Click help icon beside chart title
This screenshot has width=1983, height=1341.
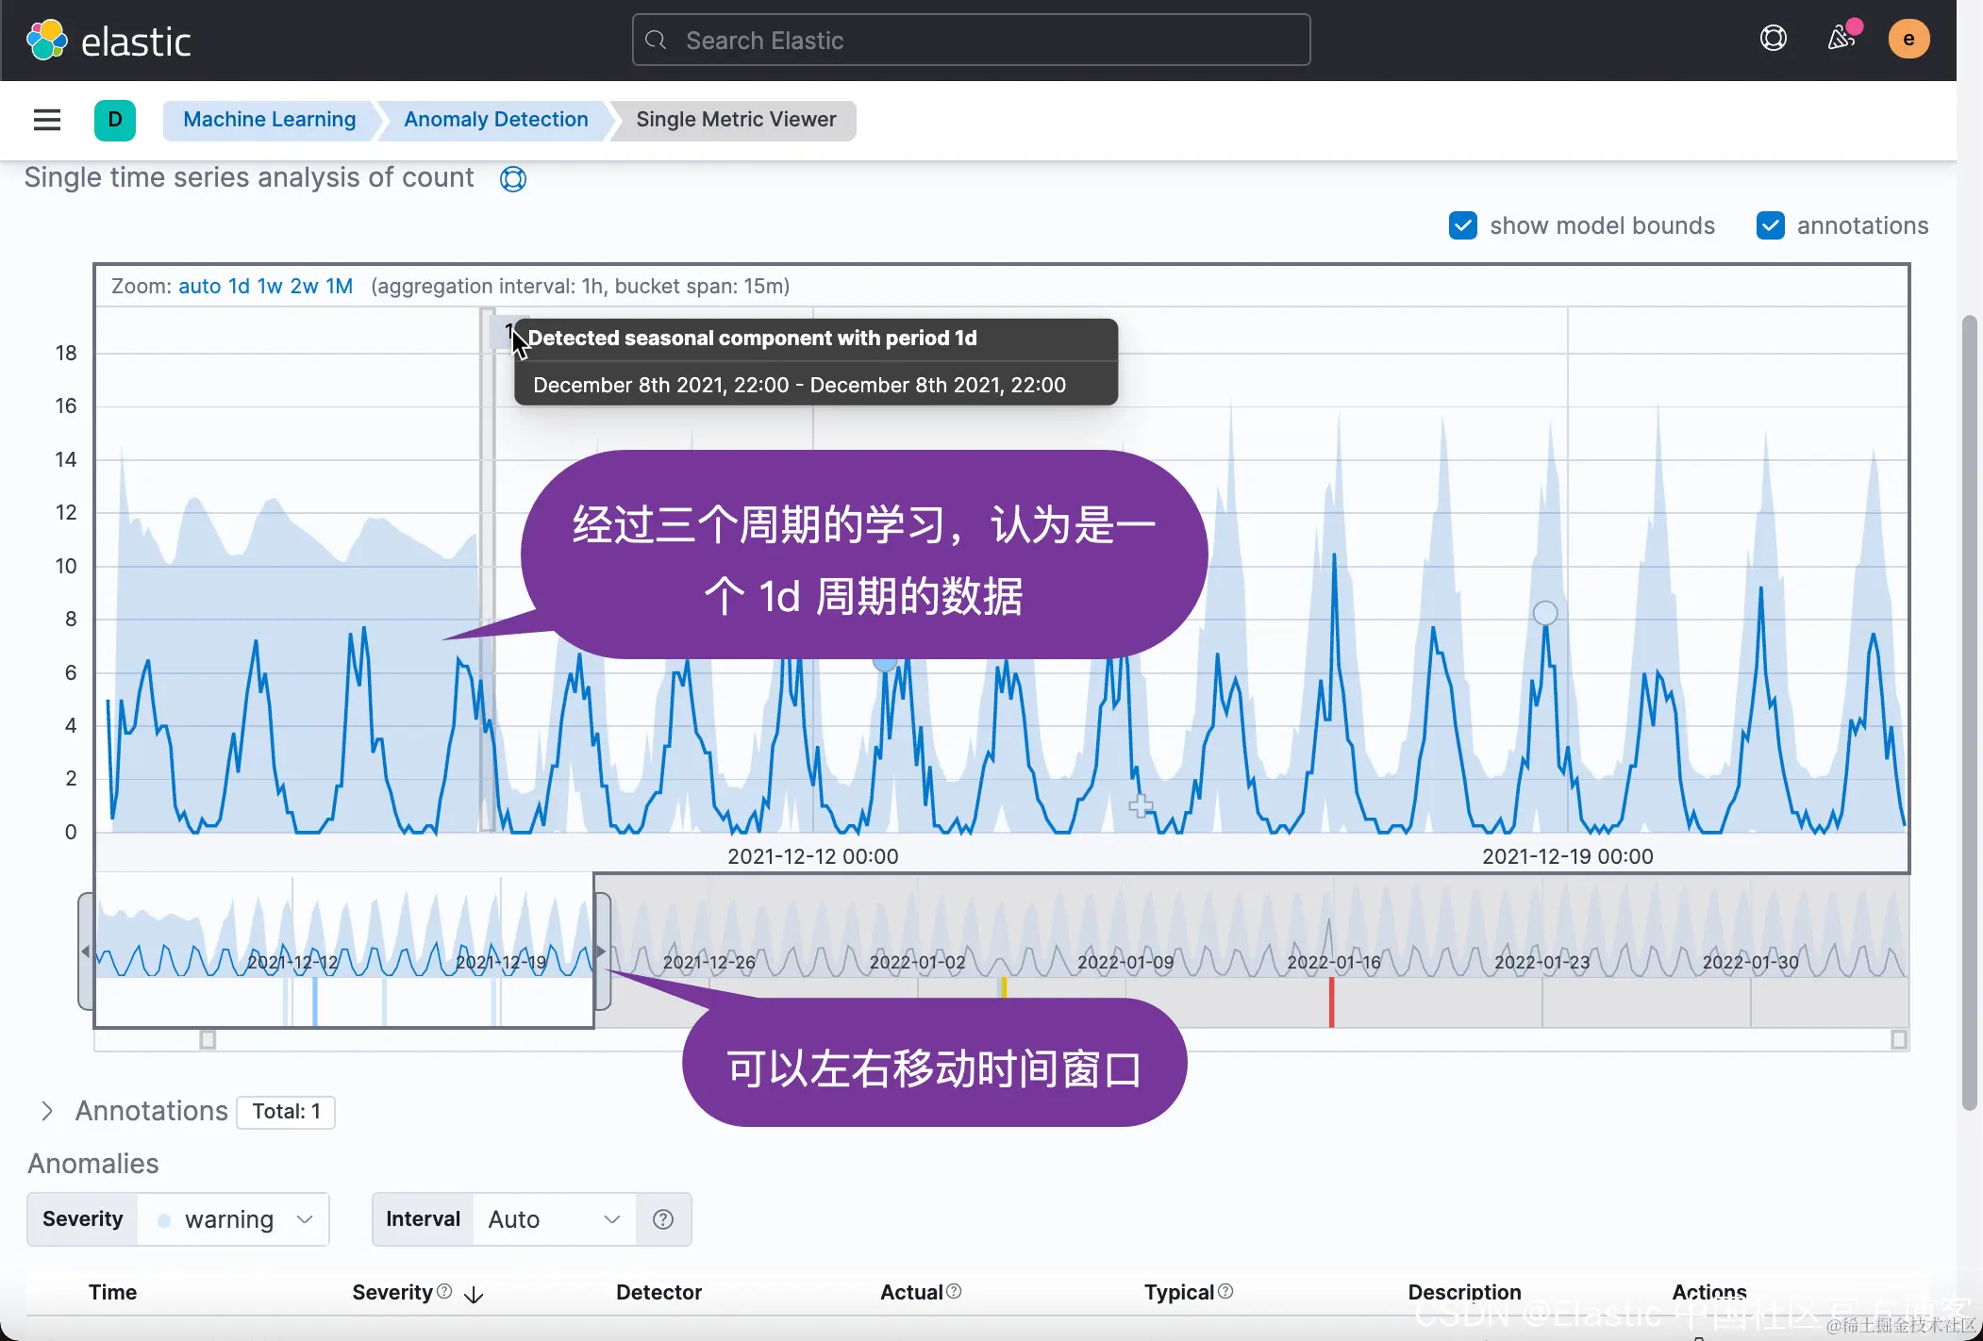coord(512,179)
